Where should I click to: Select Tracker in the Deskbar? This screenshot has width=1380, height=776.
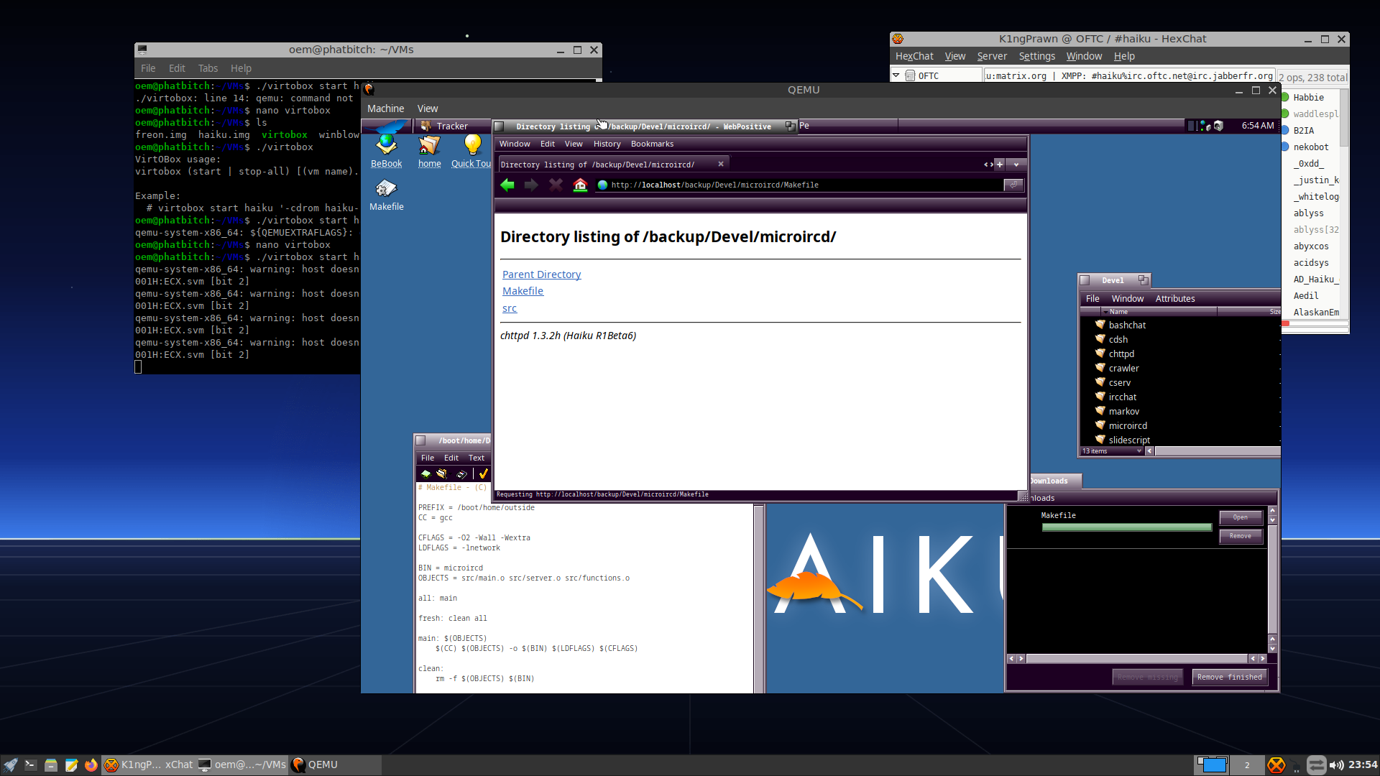pos(451,126)
